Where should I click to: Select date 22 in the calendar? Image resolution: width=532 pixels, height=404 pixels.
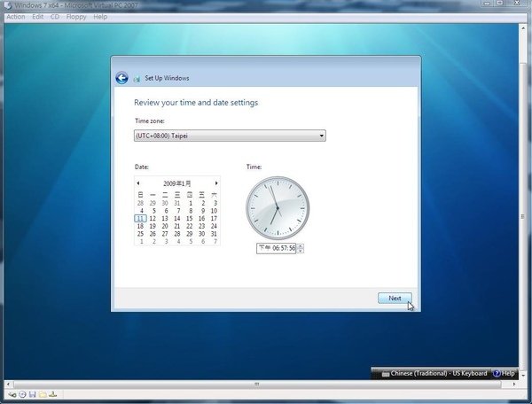[190, 226]
